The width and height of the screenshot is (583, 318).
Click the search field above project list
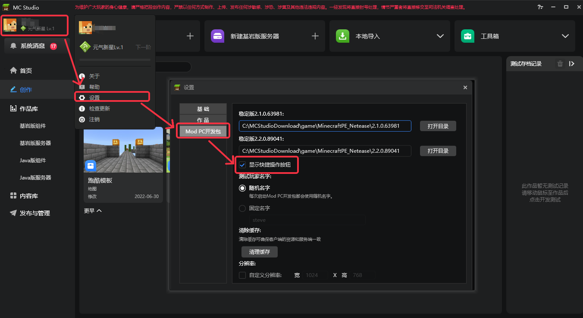point(172,67)
